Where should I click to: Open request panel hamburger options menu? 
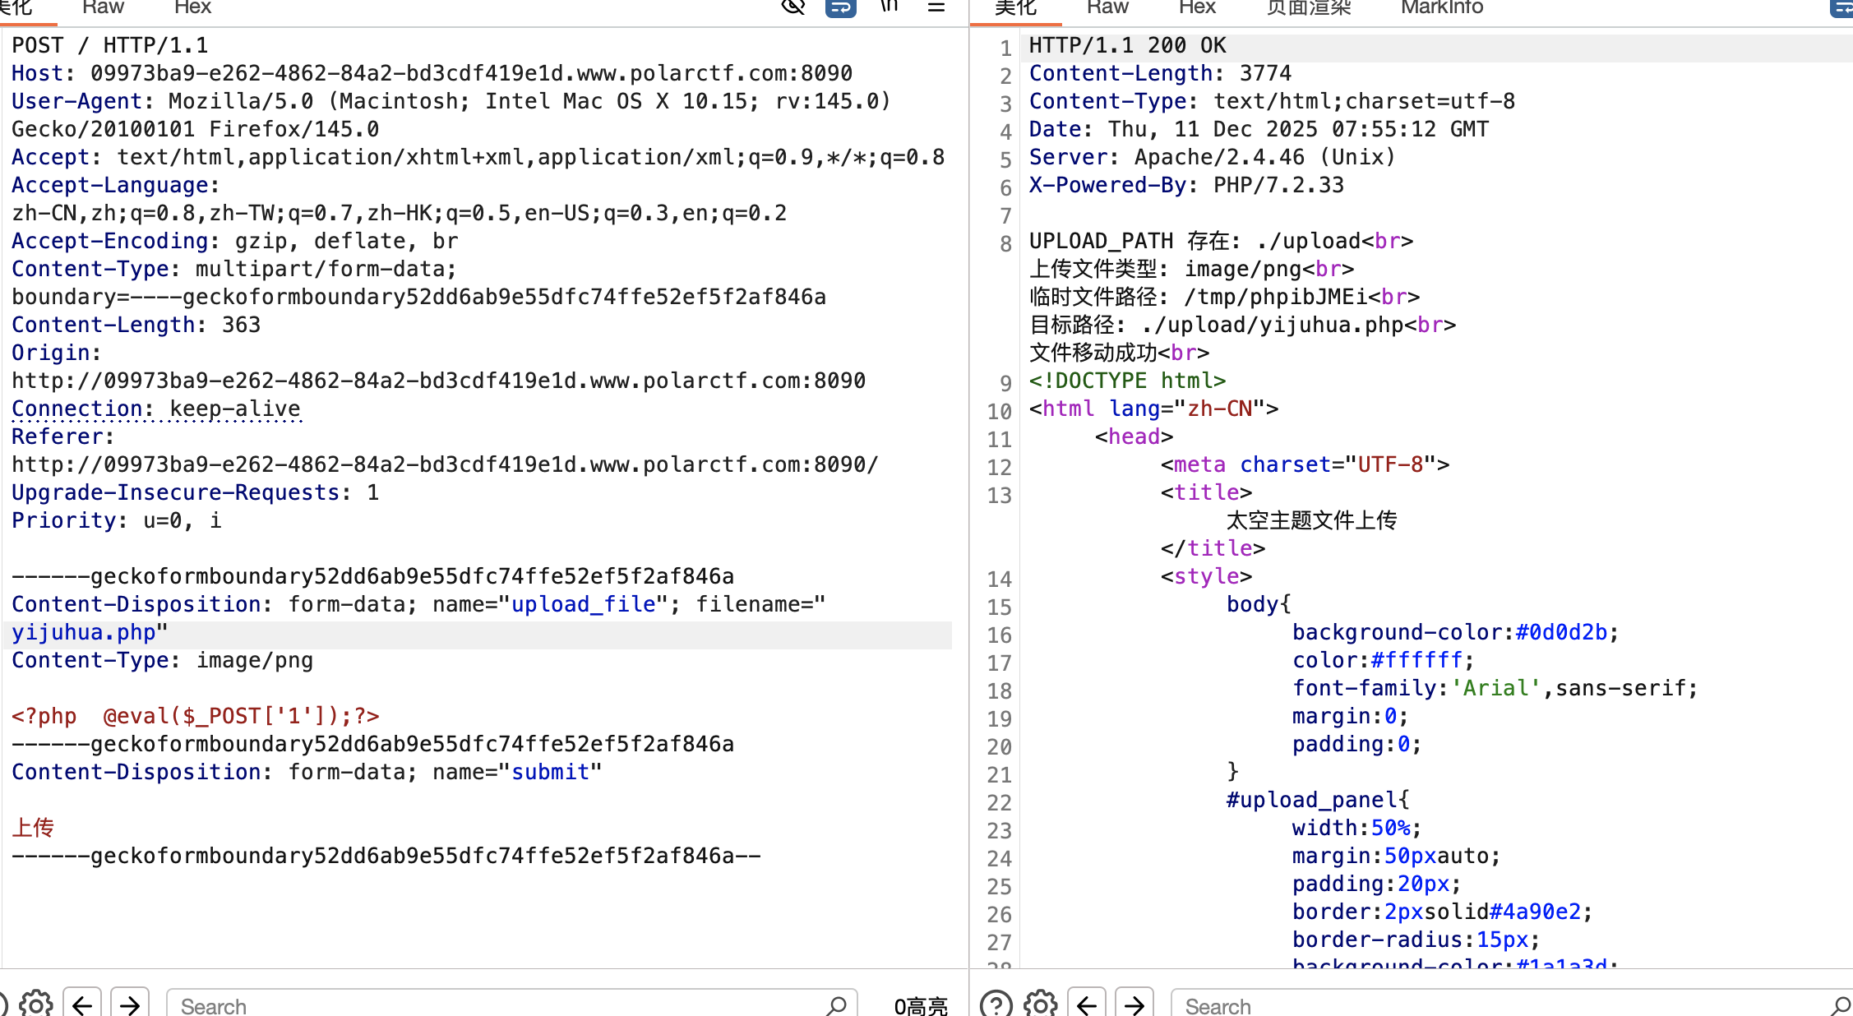tap(936, 7)
